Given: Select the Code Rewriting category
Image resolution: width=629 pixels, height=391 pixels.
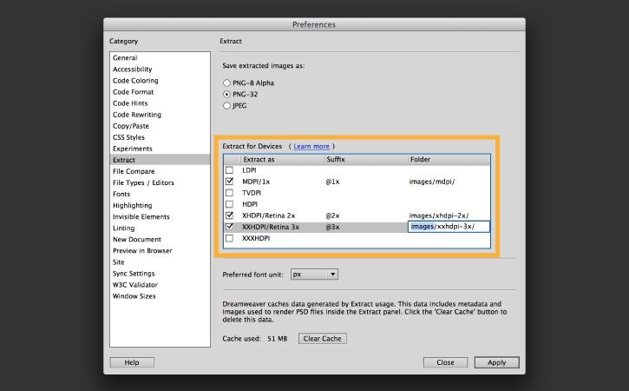Looking at the screenshot, I should click(160, 115).
